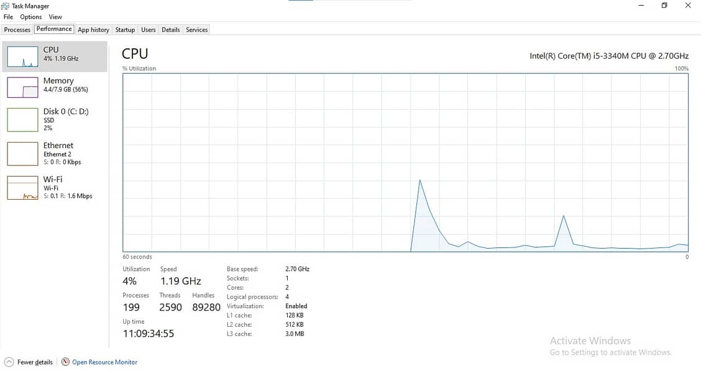Switch to the Services tab
Viewport: 701px width, 372px height.
pyautogui.click(x=197, y=29)
